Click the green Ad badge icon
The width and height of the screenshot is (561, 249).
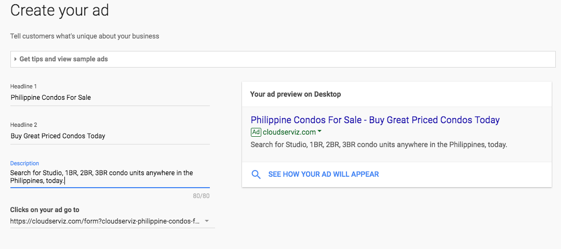tap(256, 132)
